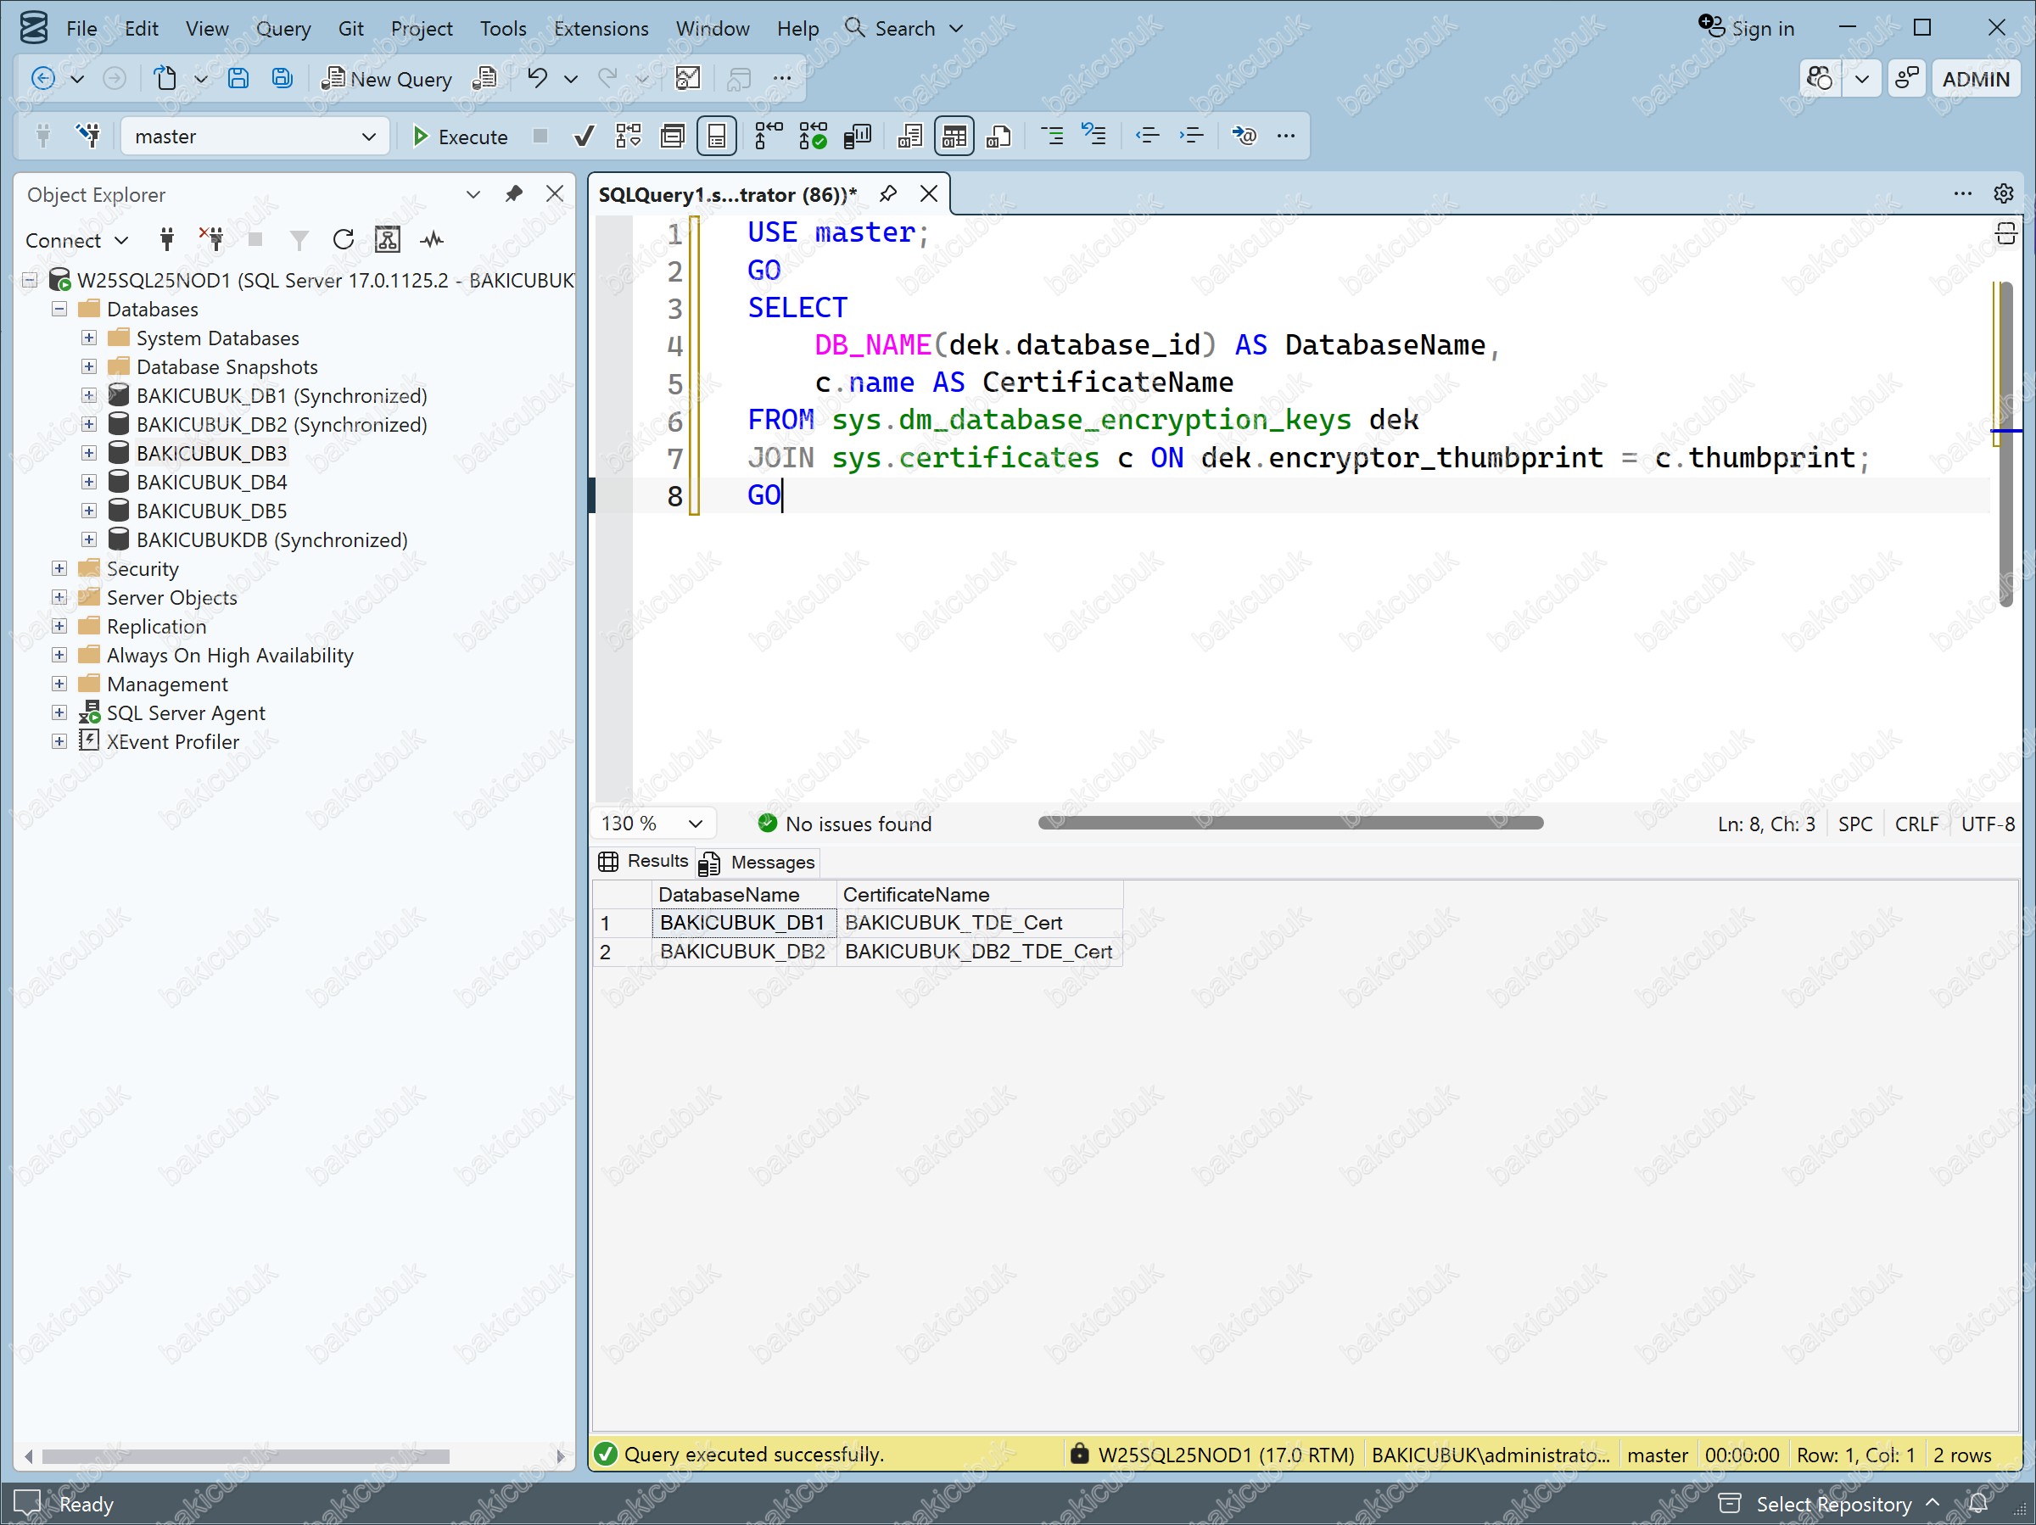Viewport: 2036px width, 1525px height.
Task: Click Display Estimated Execution Plan icon
Action: 629,137
